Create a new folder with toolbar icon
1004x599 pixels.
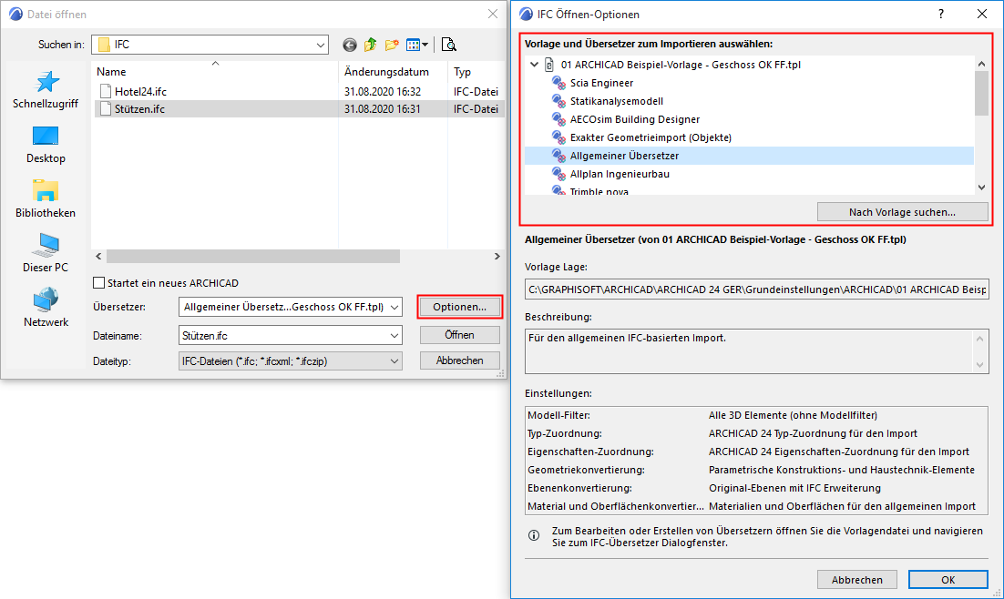(x=392, y=45)
